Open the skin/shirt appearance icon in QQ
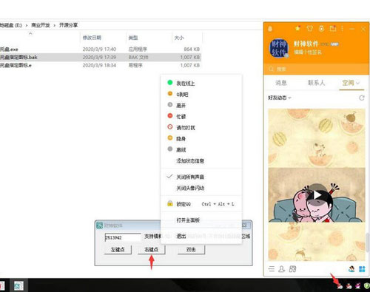Image resolution: width=370 pixels, height=292 pixels. 310,29
